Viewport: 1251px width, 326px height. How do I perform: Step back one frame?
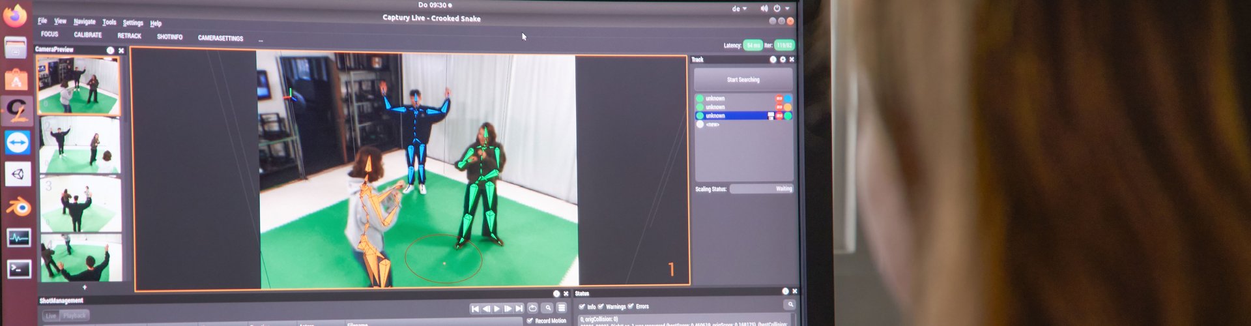click(x=486, y=308)
